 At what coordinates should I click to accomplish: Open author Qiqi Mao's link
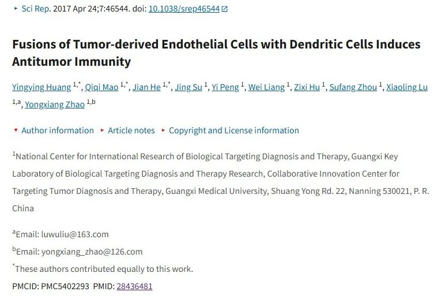point(101,87)
